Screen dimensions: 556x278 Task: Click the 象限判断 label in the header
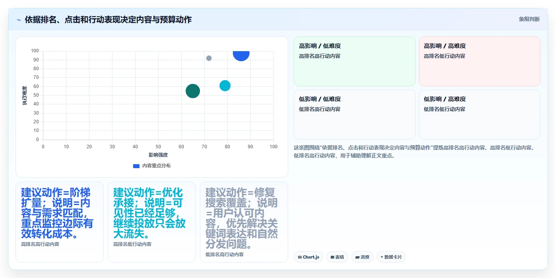(x=529, y=19)
